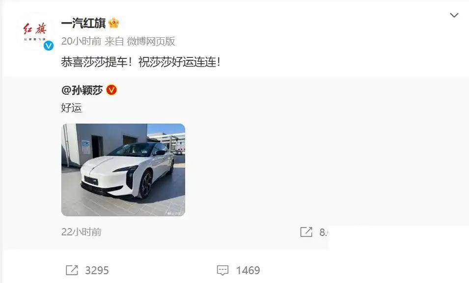
Task: Click the 好运 quoted post text
Action: tap(72, 107)
